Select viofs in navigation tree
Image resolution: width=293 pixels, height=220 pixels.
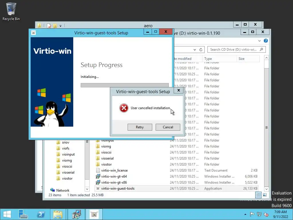coord(66,148)
